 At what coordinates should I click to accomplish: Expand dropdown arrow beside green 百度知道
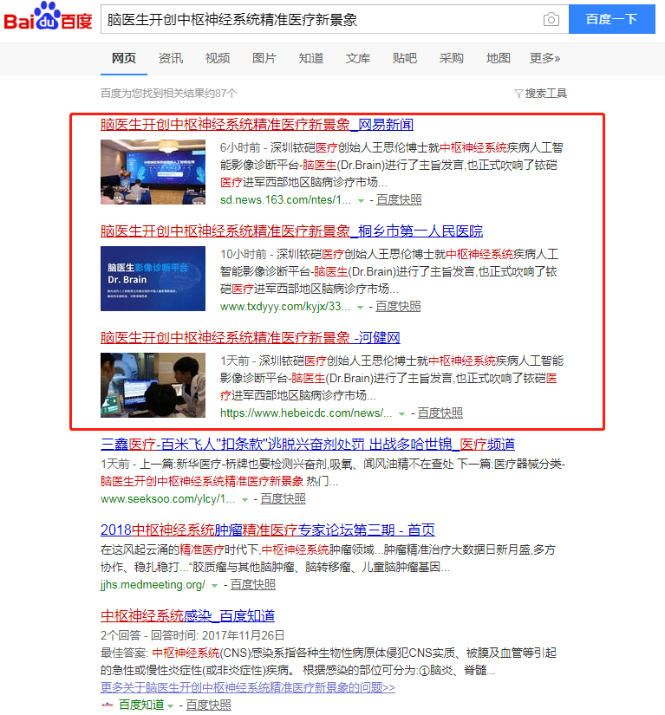click(170, 705)
